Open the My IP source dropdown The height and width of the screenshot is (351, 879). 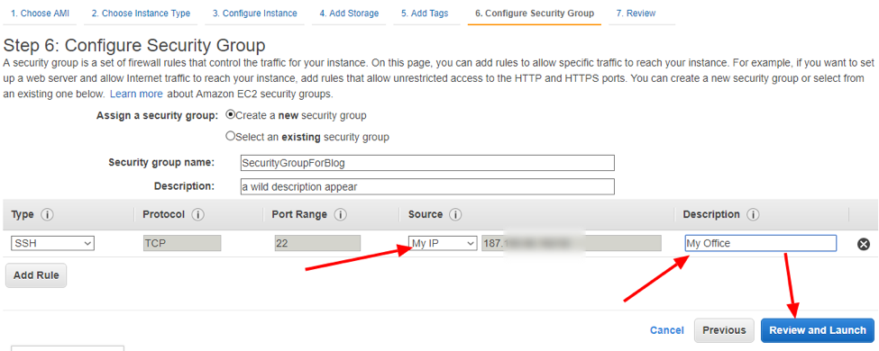(443, 244)
